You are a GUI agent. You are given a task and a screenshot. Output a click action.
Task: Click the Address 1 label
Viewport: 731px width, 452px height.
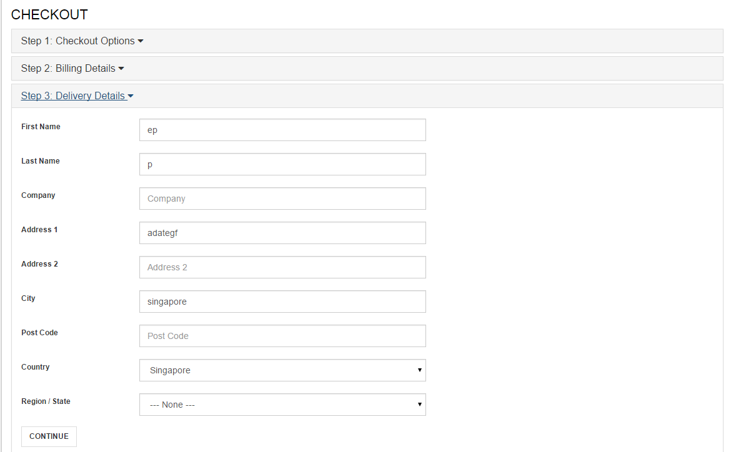pyautogui.click(x=39, y=230)
